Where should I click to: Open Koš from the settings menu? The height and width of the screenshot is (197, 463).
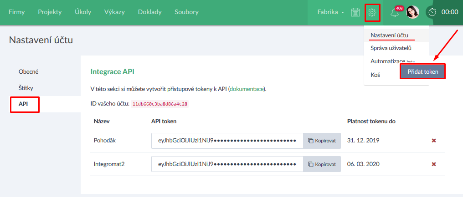point(375,74)
